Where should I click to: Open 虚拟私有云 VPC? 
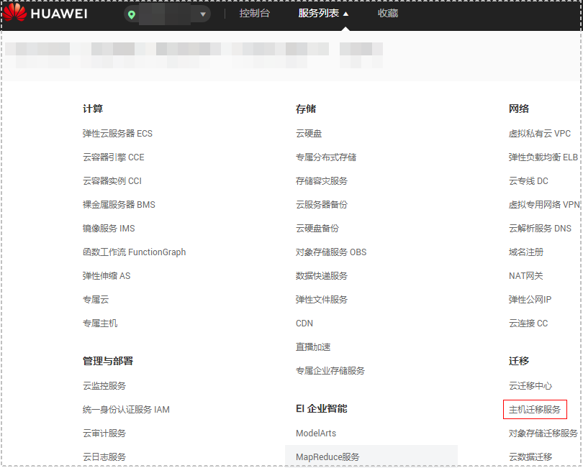tap(540, 133)
